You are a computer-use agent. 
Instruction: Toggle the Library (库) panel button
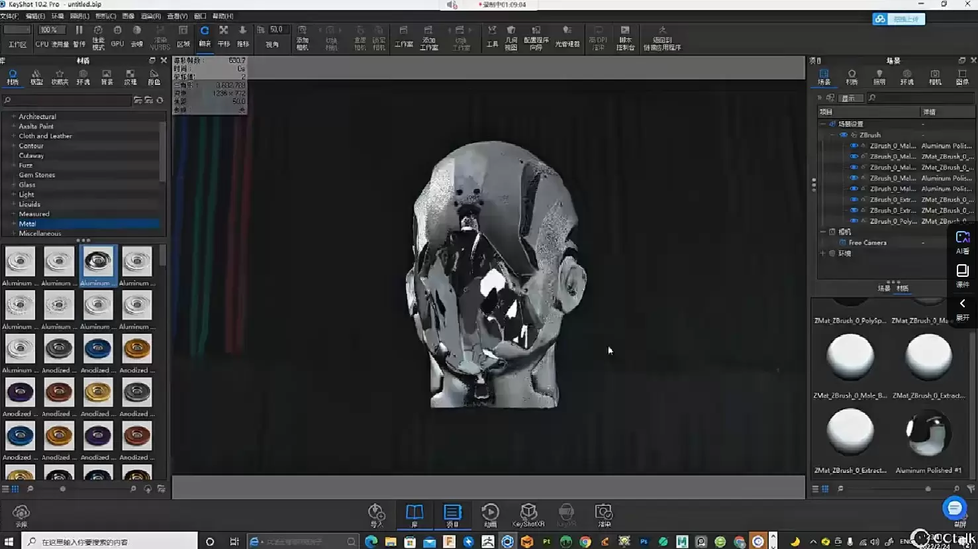(x=415, y=515)
